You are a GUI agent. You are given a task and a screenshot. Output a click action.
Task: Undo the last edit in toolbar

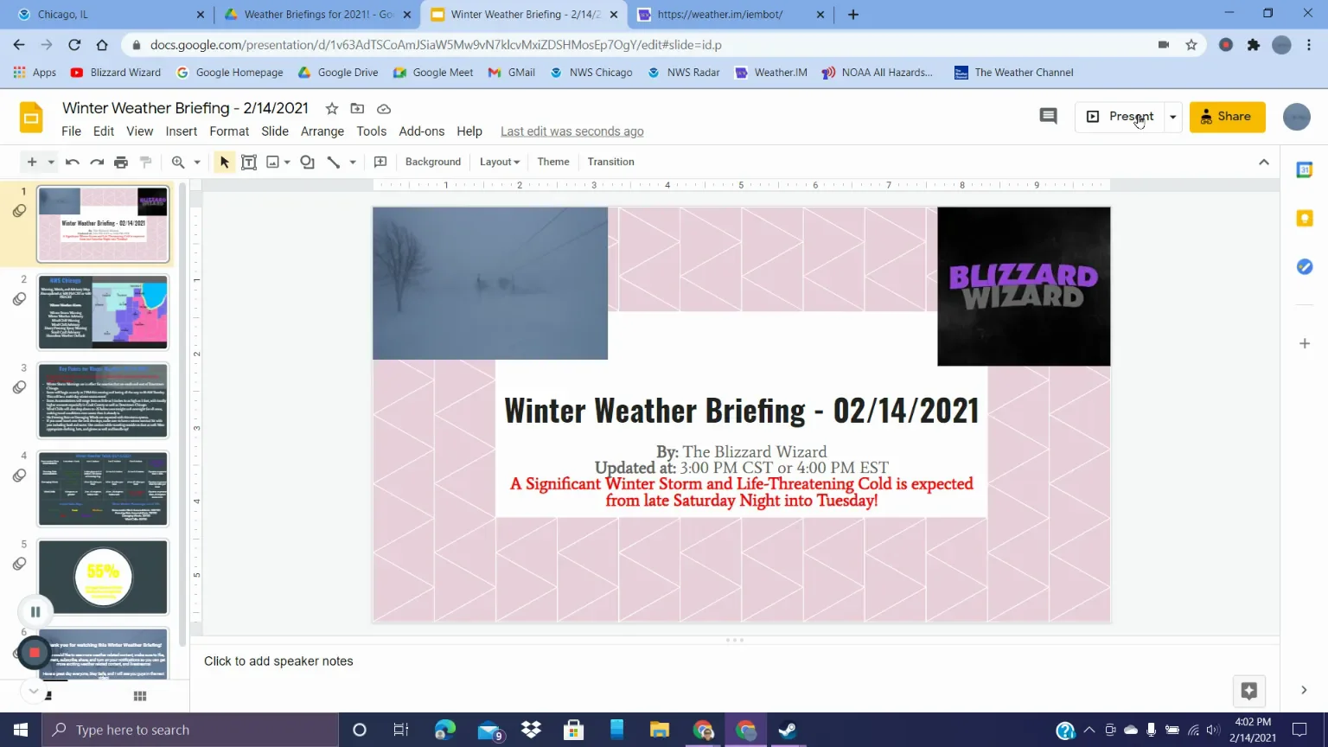73,162
